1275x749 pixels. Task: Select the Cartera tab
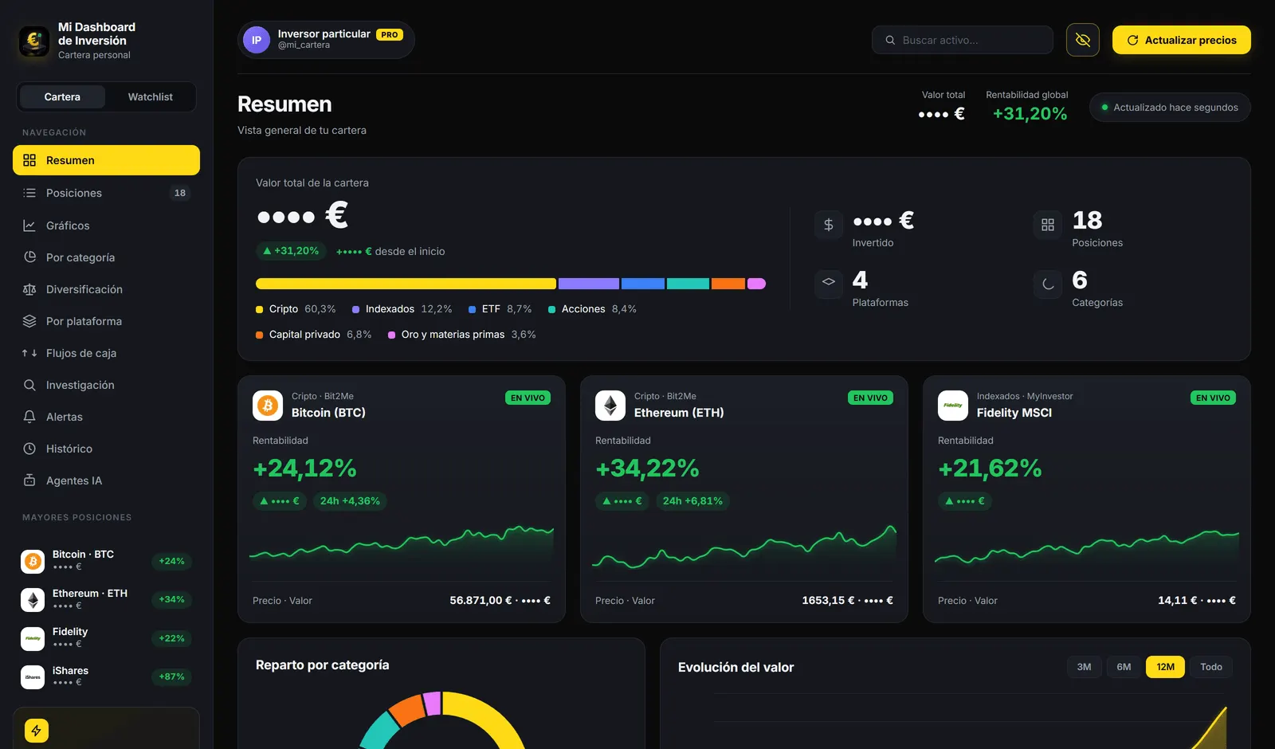[x=62, y=96]
